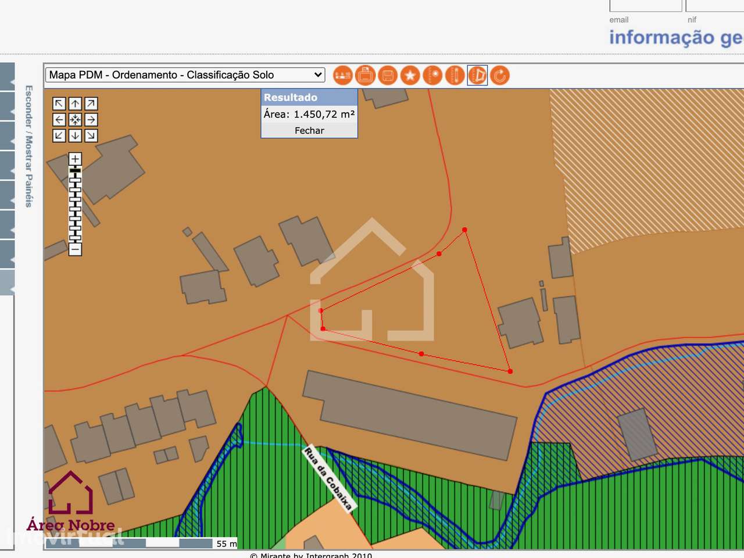Pan map to the lower-right
Viewport: 744px width, 558px height.
click(91, 135)
